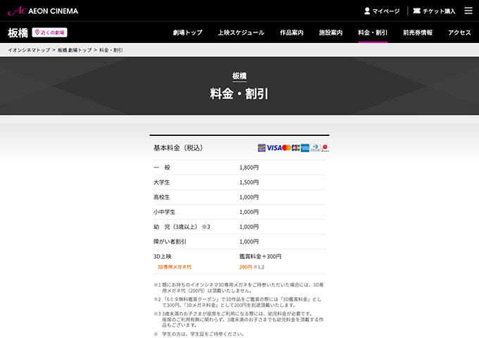
Task: Open 前売券情報 tab
Action: (x=418, y=32)
